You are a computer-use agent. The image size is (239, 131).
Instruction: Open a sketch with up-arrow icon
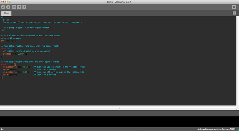pos(19,7)
